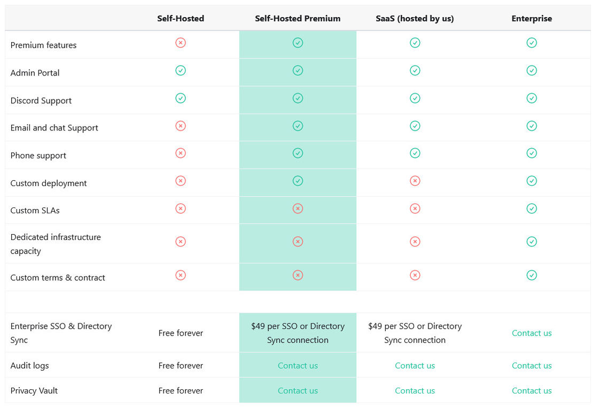Image resolution: width=592 pixels, height=409 pixels.
Task: Click the check icon for Premium features under SaaS
Action: 415,43
